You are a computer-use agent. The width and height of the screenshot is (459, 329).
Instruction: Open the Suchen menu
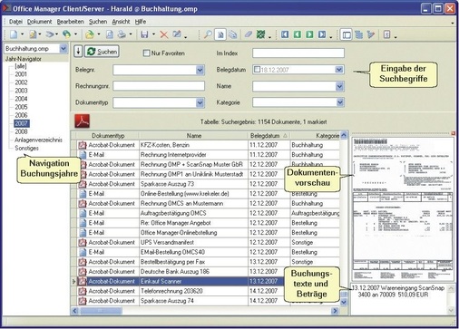[x=98, y=22]
